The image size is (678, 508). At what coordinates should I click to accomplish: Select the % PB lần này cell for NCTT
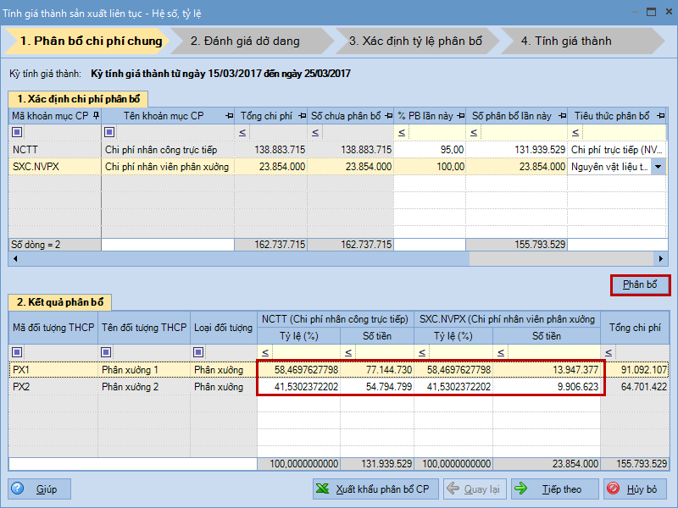430,150
